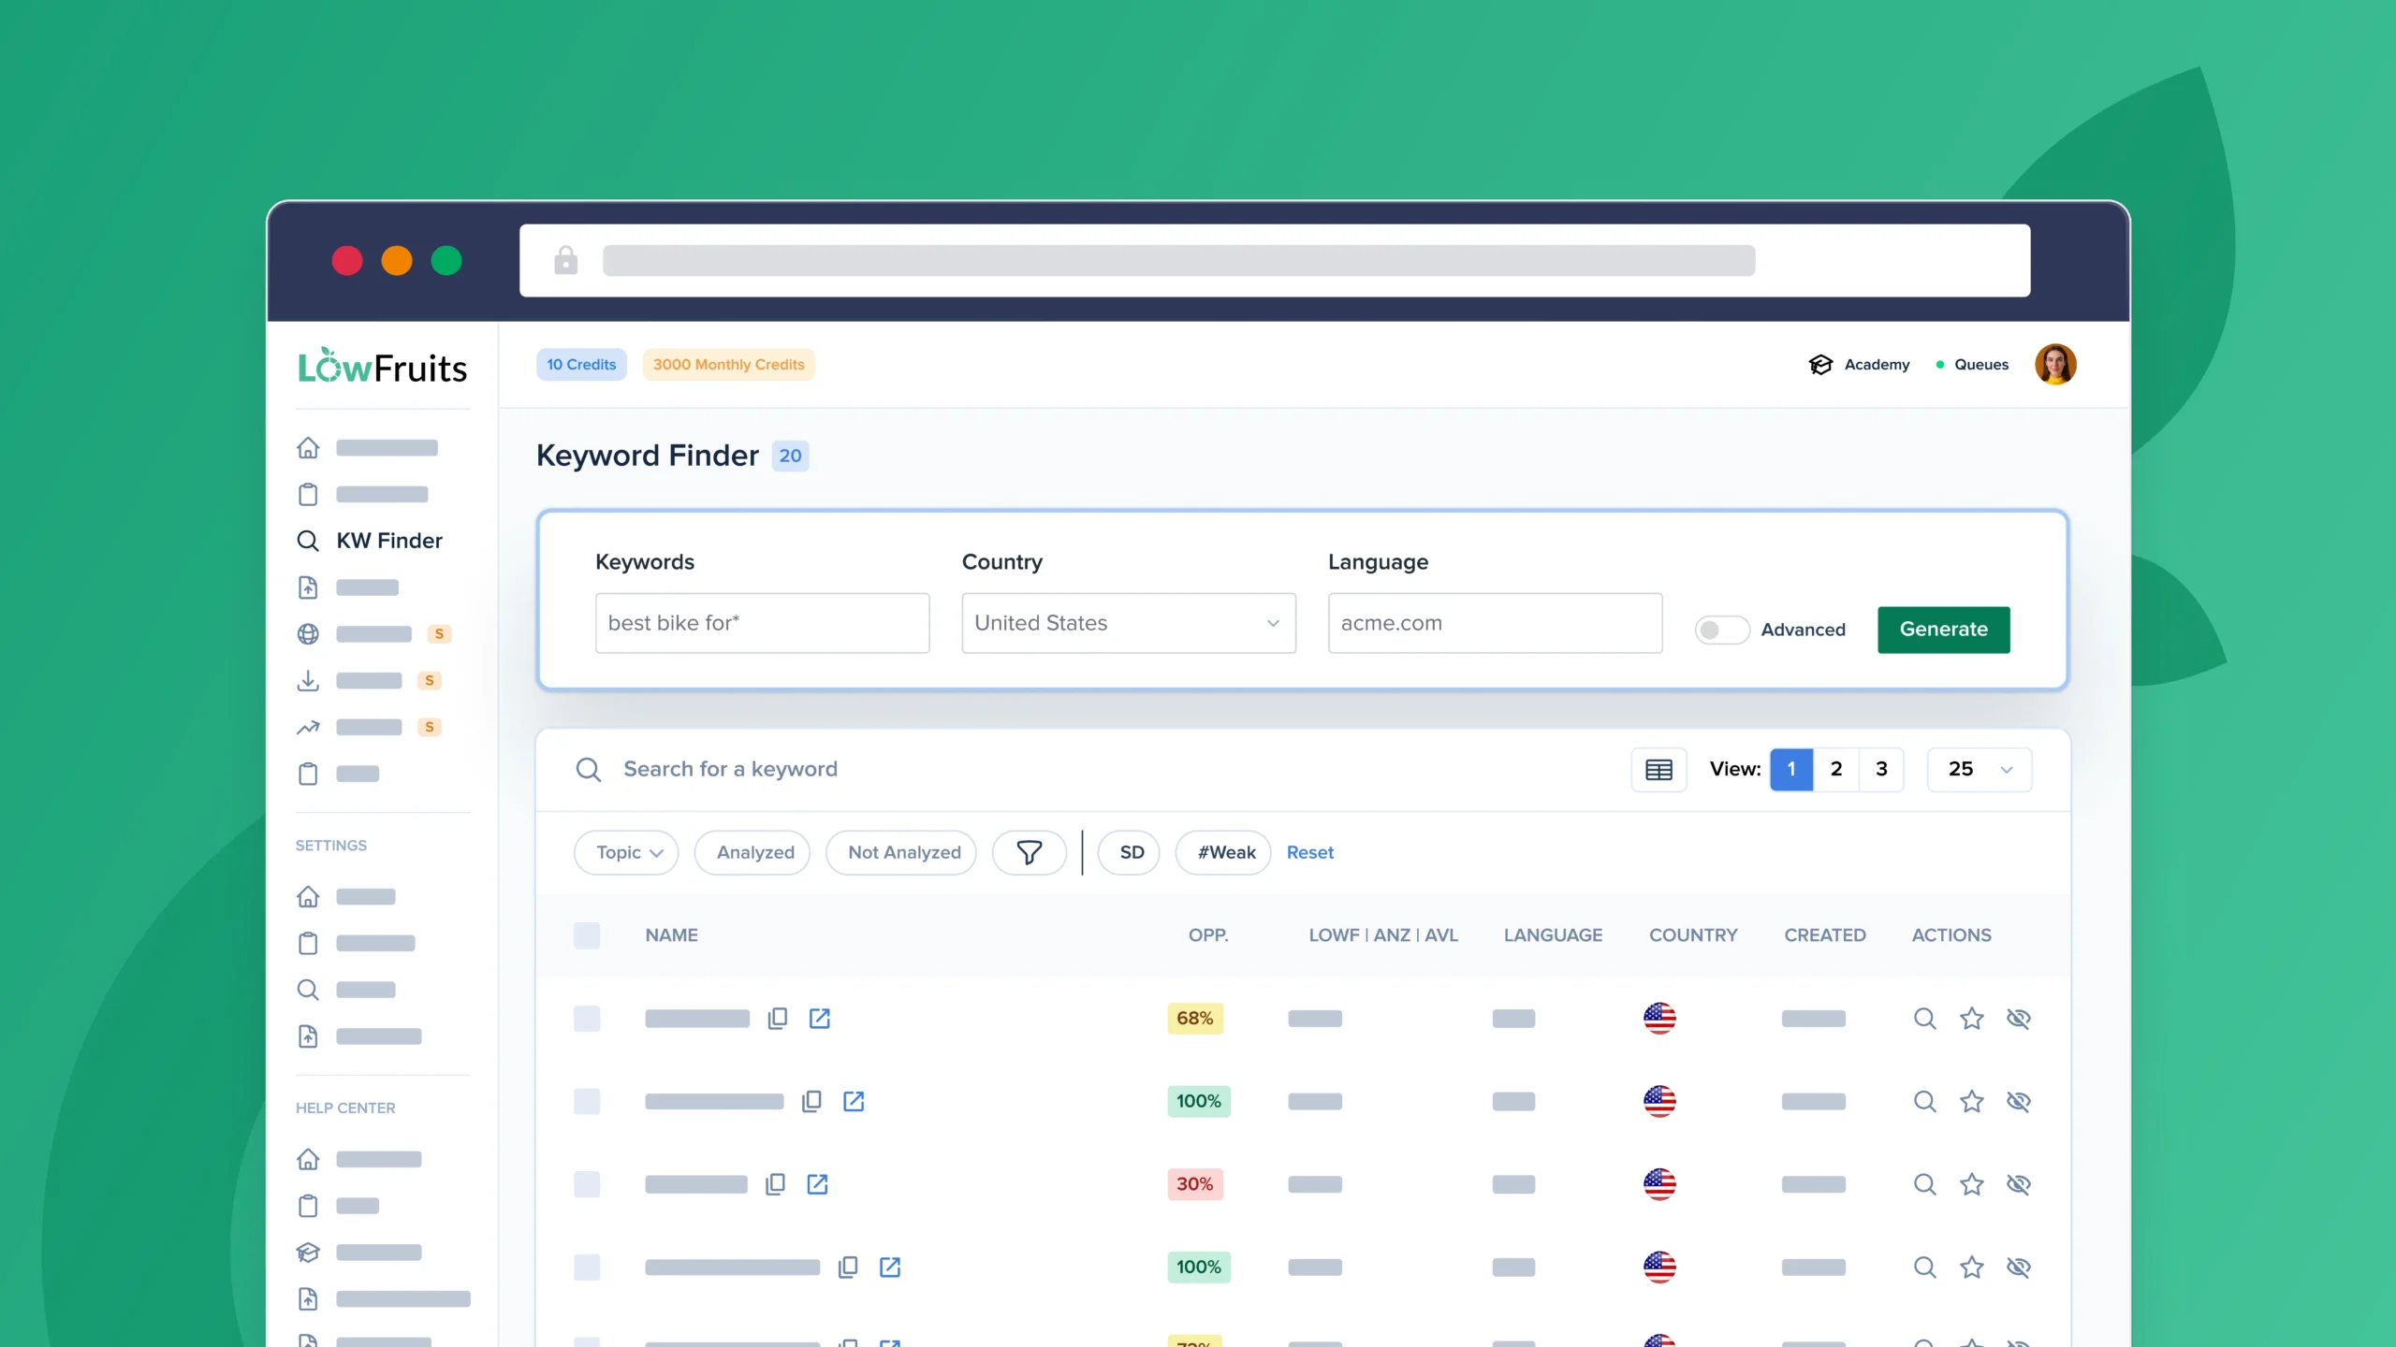Check the select-all checkbox in table header
This screenshot has height=1347, width=2396.
coord(587,934)
